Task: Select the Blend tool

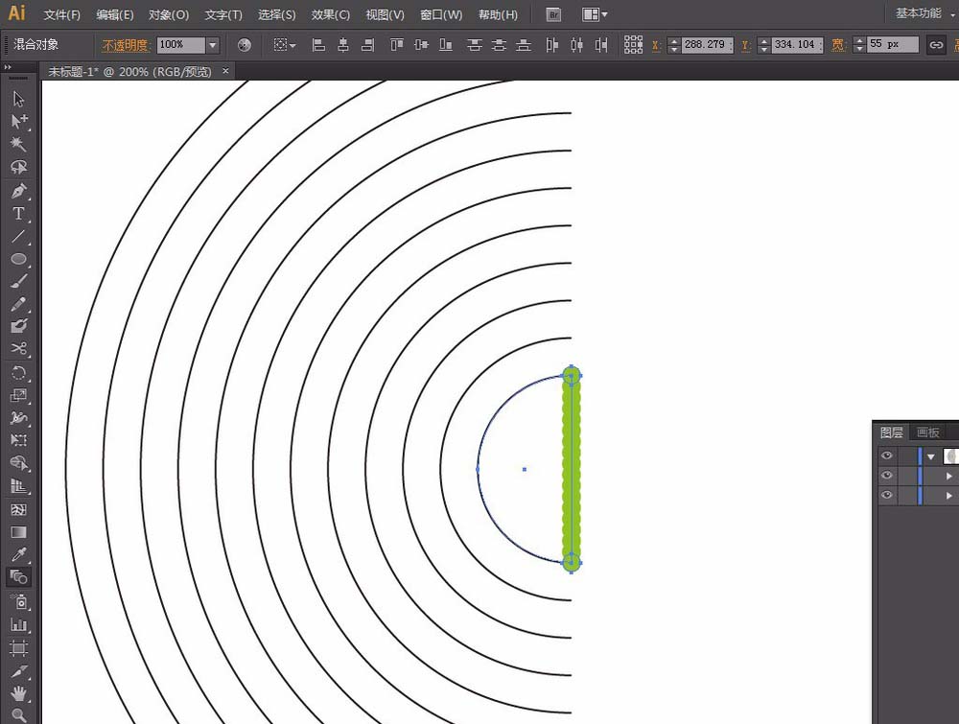Action: click(18, 577)
